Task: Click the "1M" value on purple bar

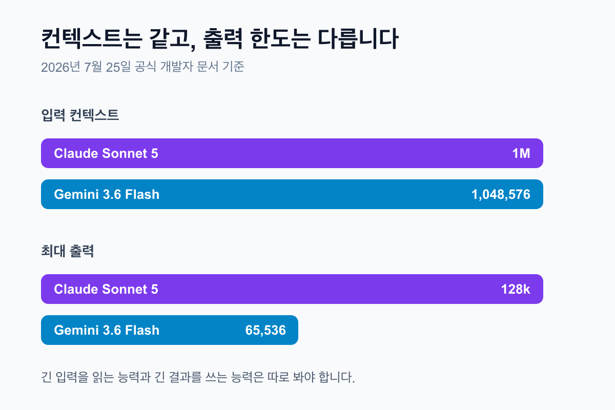Action: pyautogui.click(x=521, y=153)
